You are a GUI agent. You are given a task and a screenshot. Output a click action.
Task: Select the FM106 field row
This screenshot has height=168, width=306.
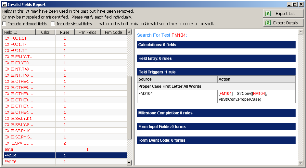tap(65, 162)
